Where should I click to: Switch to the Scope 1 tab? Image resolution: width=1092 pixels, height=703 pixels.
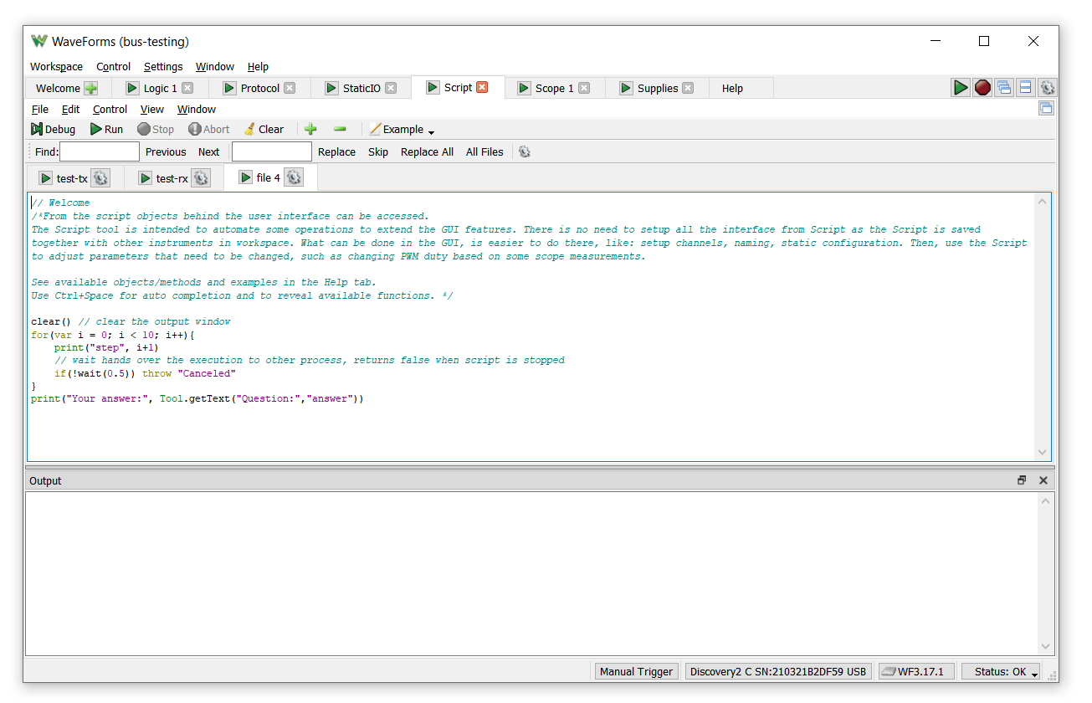click(x=554, y=88)
